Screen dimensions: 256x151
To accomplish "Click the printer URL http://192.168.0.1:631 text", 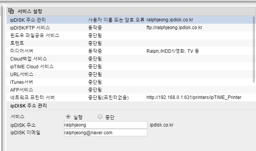I will (194, 97).
